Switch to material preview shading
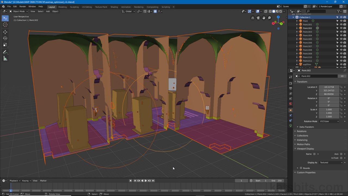Viewport: 348px width, 196px height. point(277,11)
